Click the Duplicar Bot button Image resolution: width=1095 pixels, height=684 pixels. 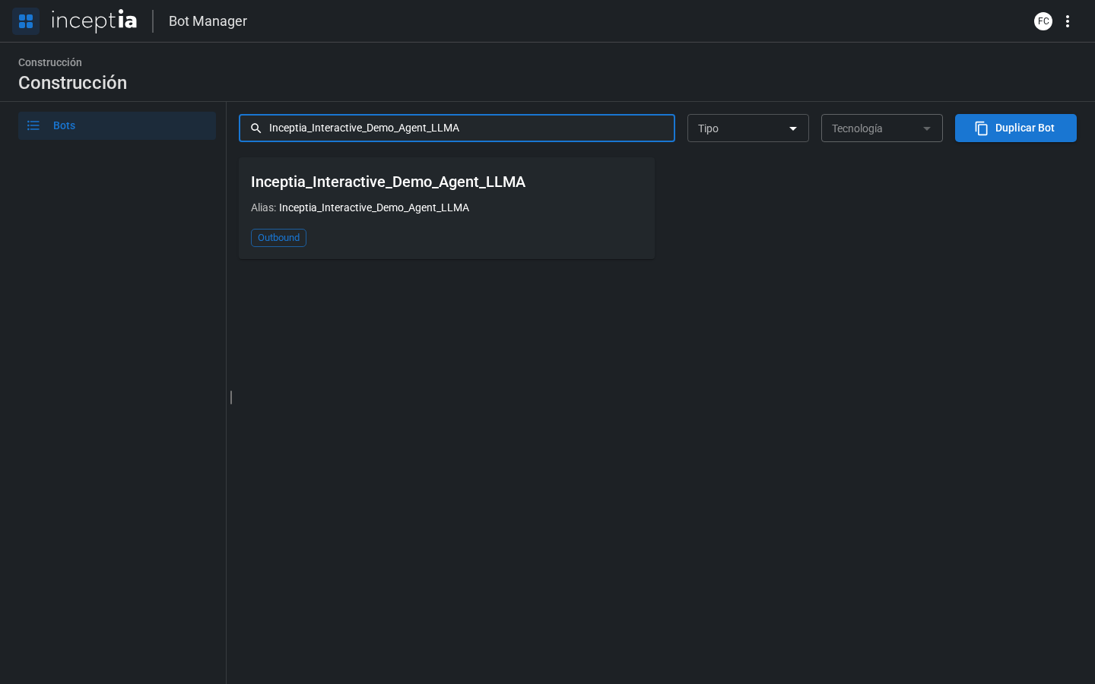tap(1016, 128)
